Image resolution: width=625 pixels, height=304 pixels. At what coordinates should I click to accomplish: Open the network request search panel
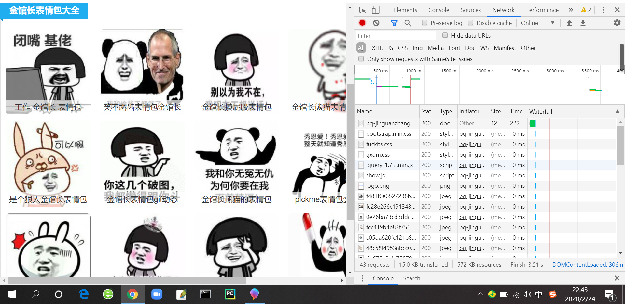pos(408,23)
